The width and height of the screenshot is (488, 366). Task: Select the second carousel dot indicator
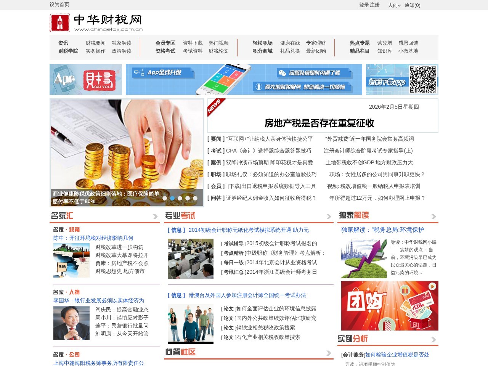click(172, 198)
